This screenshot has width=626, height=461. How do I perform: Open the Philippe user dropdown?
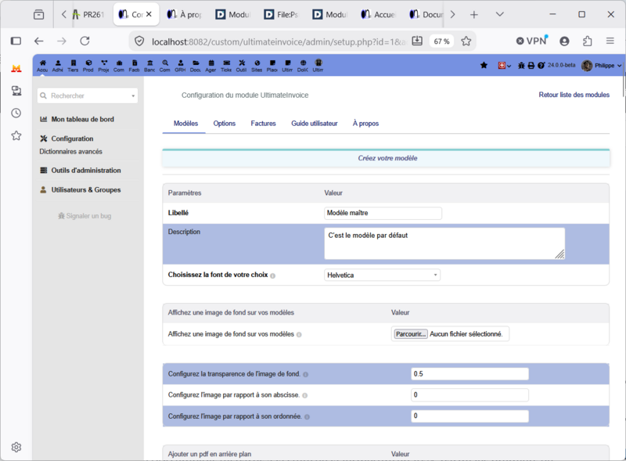602,66
